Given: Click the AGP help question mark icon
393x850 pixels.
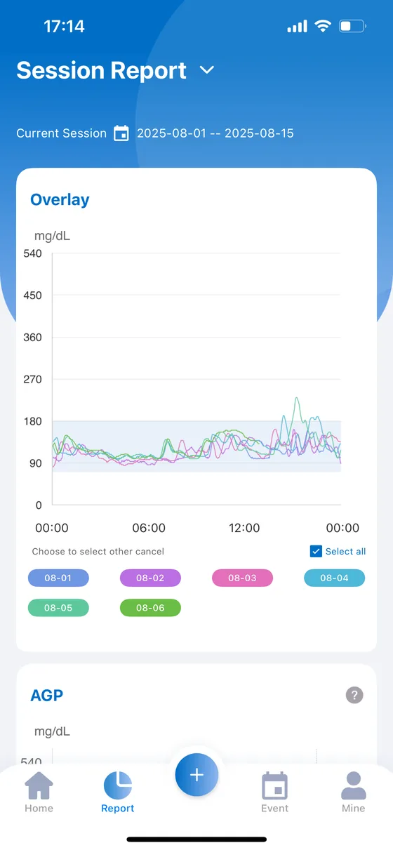Looking at the screenshot, I should click(354, 696).
